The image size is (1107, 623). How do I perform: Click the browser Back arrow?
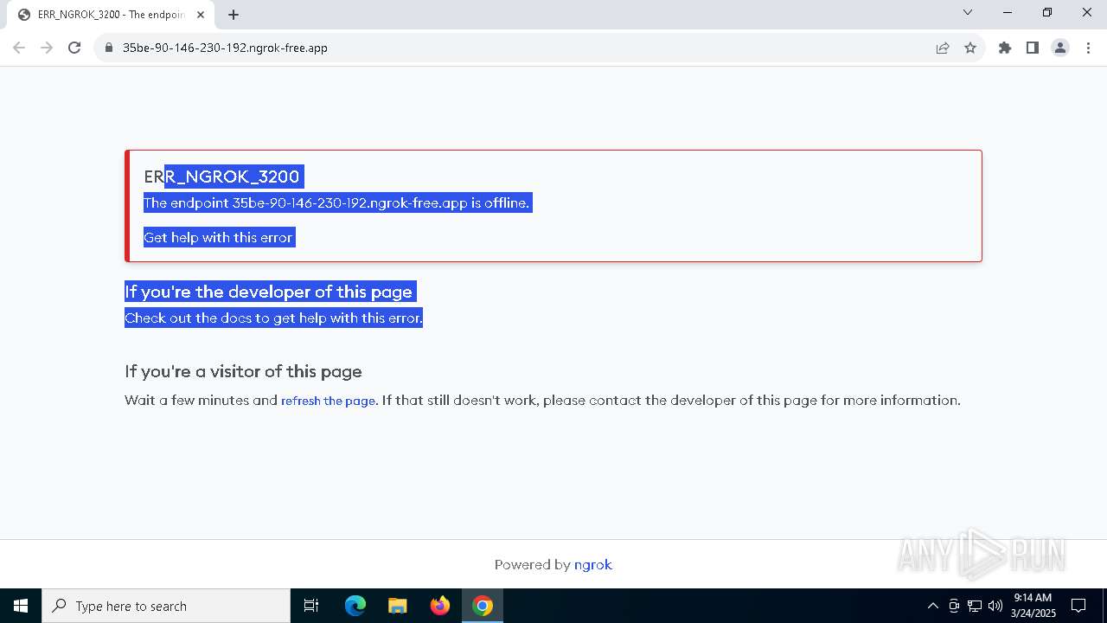coord(19,48)
